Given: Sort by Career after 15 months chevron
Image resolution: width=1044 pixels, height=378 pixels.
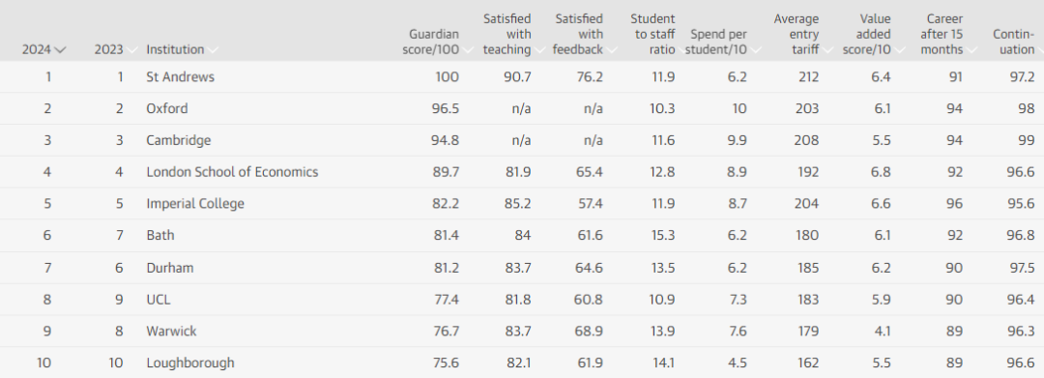Looking at the screenshot, I should (x=971, y=50).
